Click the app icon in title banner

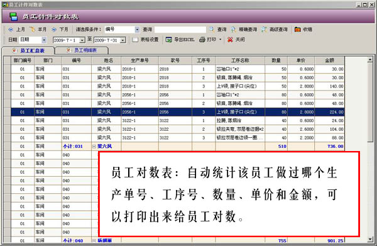[x=14, y=16]
